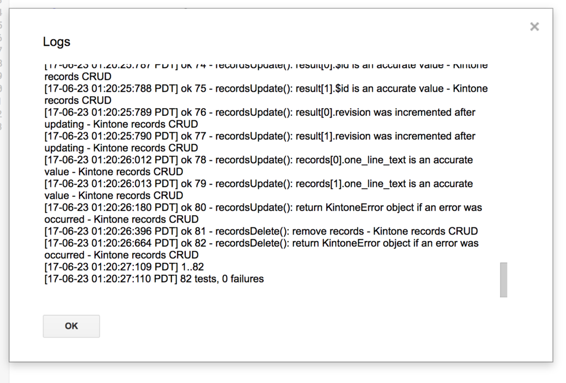The height and width of the screenshot is (383, 566).
Task: Click the OK button
Action: pos(71,326)
